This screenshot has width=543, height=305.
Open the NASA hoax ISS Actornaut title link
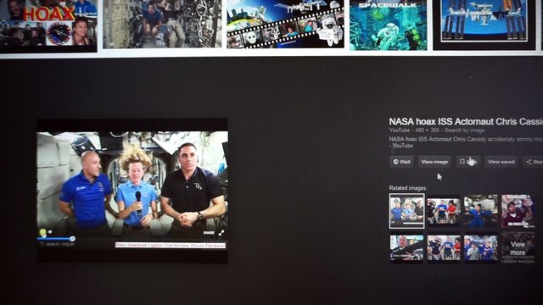point(466,122)
